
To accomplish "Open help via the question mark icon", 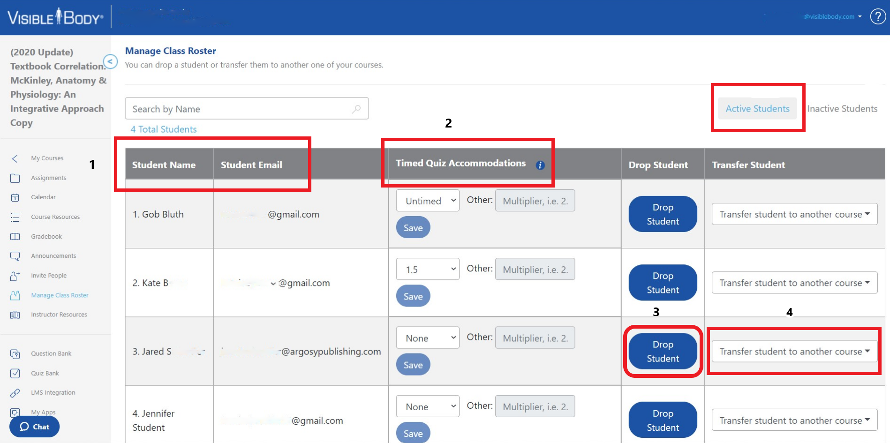I will (x=877, y=16).
